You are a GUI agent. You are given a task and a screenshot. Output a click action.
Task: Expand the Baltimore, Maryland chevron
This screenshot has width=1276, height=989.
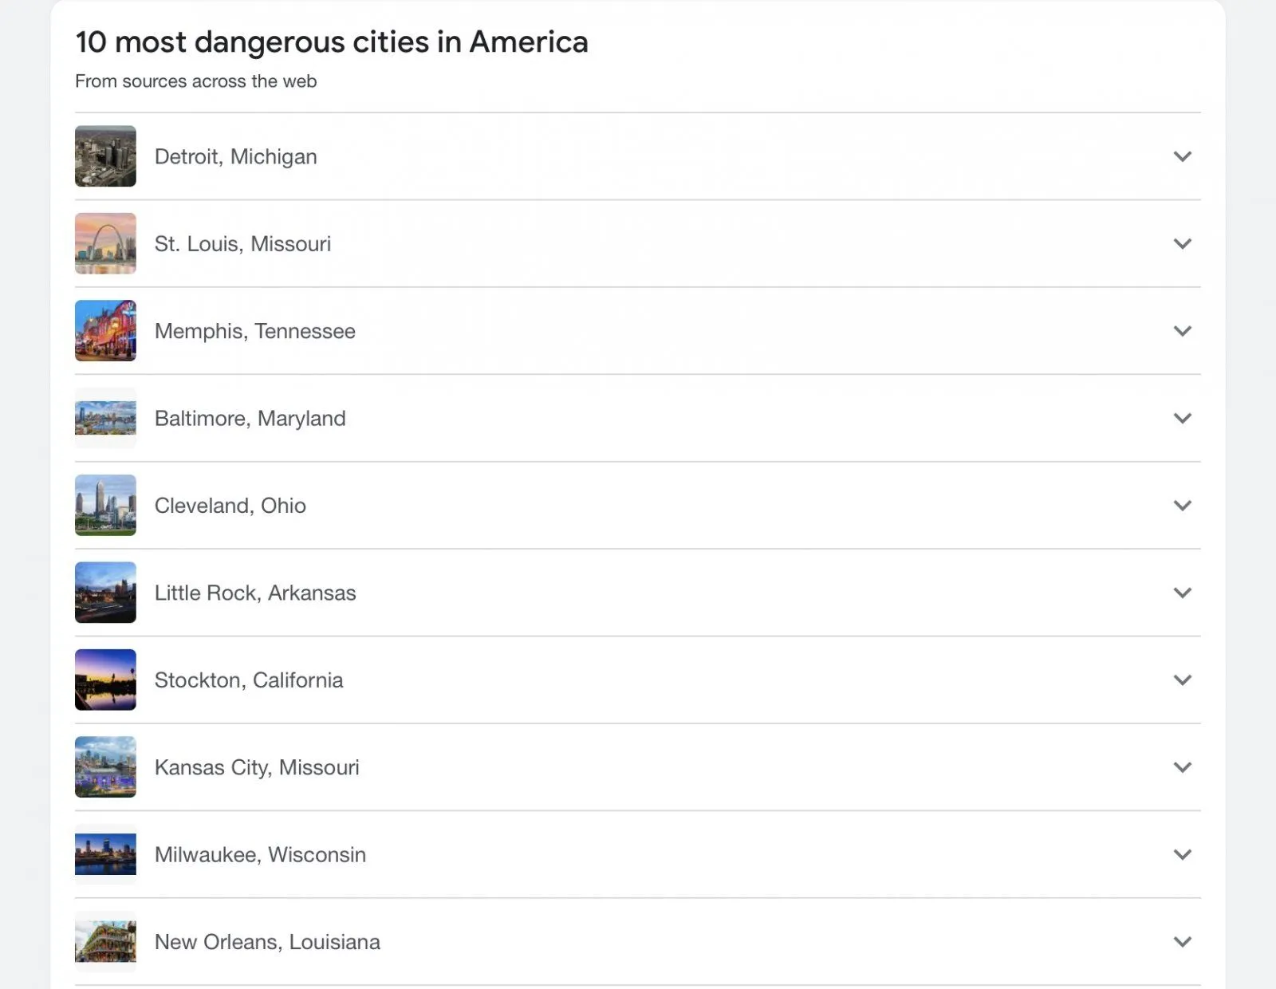click(1183, 418)
